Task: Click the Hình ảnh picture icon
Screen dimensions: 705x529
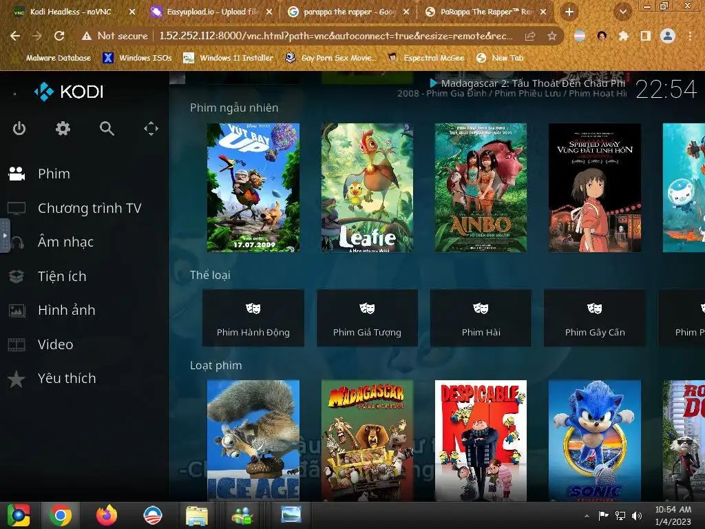Action: [17, 311]
